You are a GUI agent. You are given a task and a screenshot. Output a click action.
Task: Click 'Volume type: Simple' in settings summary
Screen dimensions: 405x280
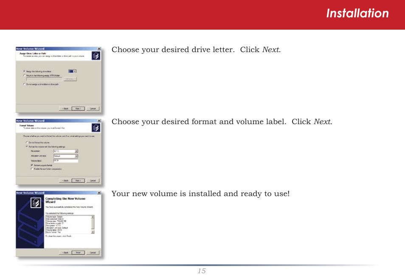click(54, 217)
